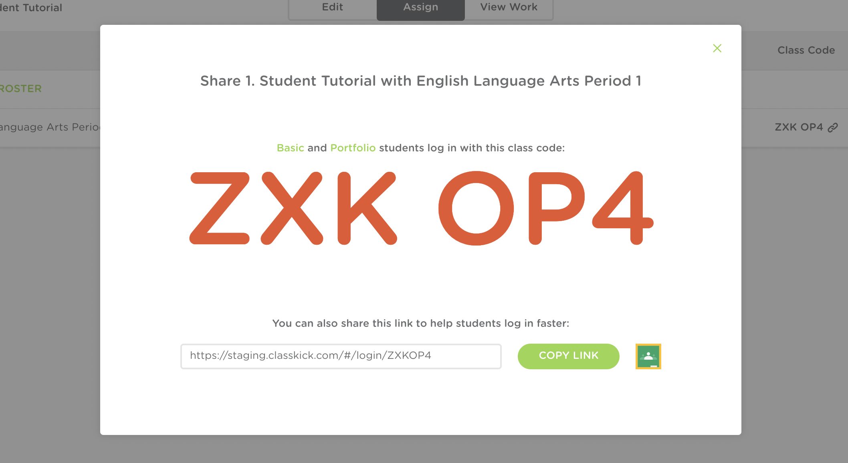Click the Share 1. Student Tutorial heading
848x463 pixels.
[x=420, y=81]
